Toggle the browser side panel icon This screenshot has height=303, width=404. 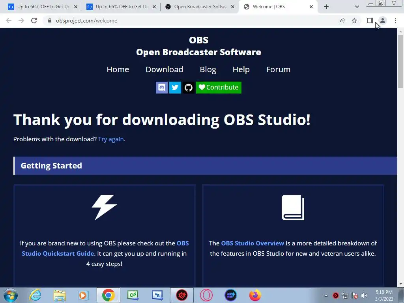370,21
